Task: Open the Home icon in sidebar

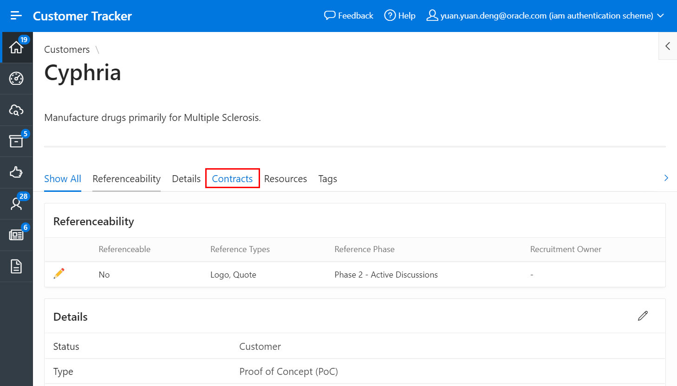Action: pos(16,47)
